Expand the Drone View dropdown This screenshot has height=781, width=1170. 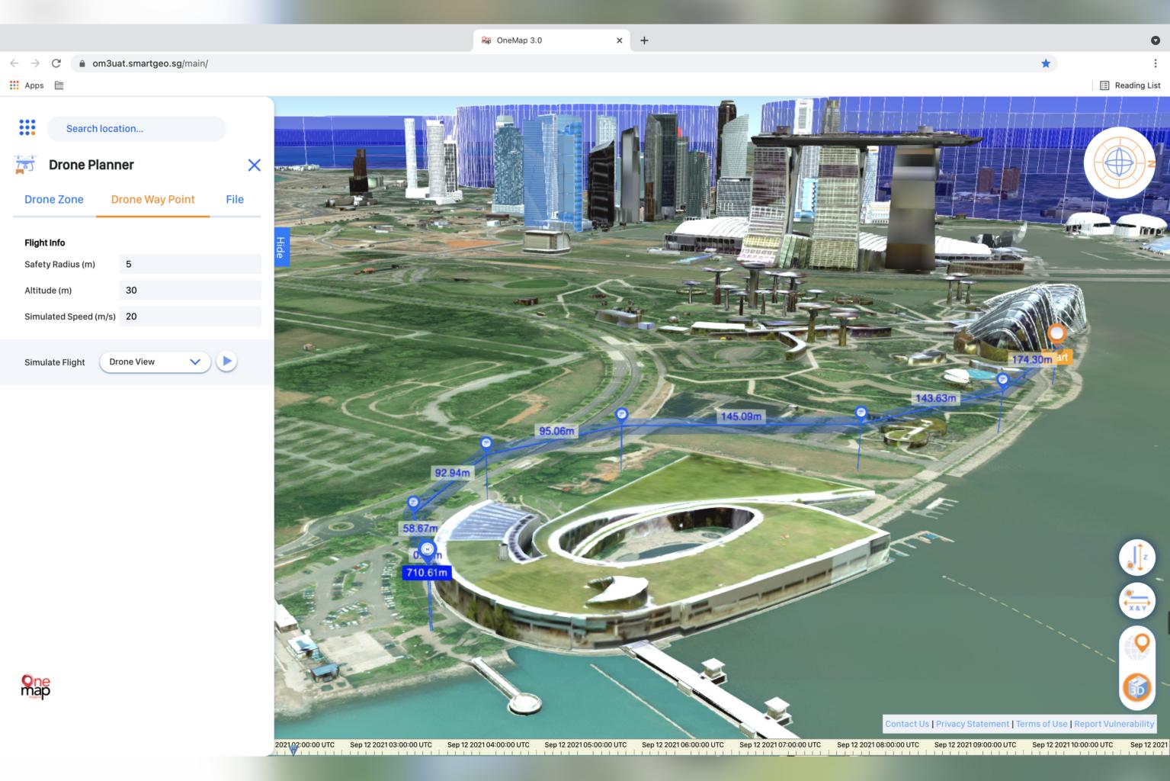[155, 362]
